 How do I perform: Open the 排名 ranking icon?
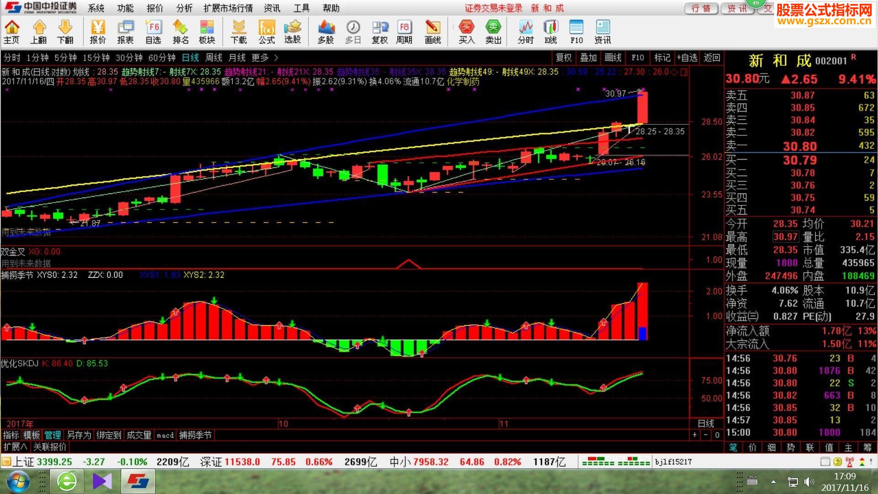click(x=181, y=32)
